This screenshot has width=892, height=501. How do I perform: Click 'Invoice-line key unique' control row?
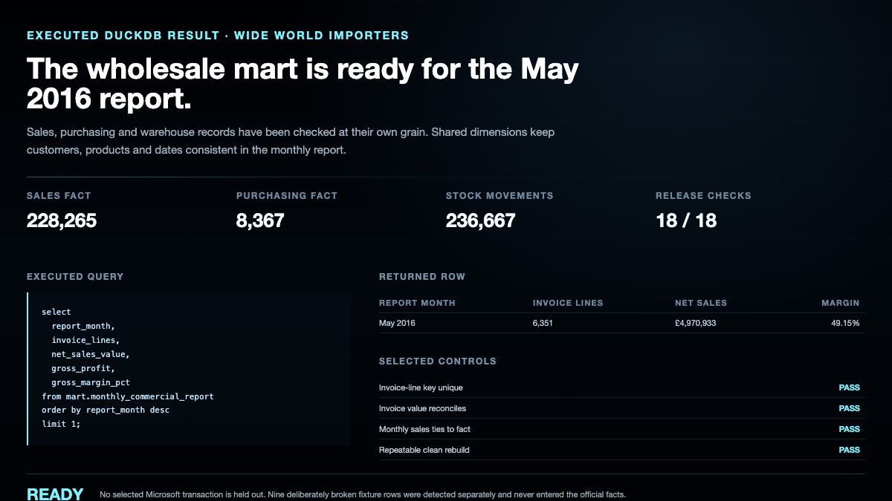[622, 387]
